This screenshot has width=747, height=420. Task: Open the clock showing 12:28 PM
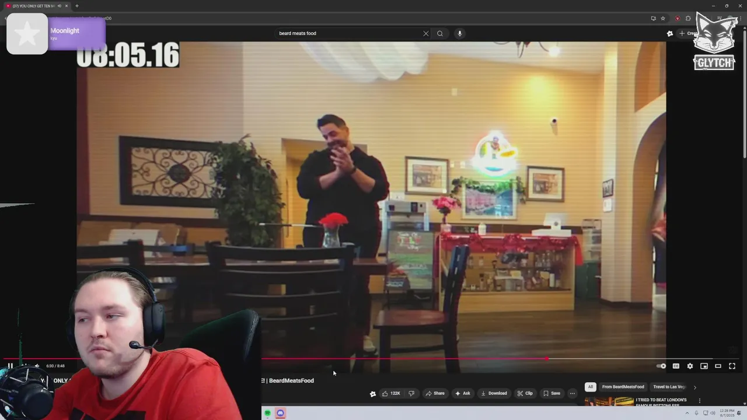(x=727, y=413)
